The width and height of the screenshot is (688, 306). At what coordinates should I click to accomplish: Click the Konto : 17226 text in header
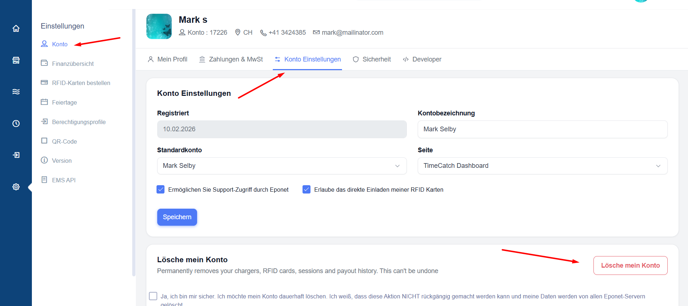(x=207, y=33)
